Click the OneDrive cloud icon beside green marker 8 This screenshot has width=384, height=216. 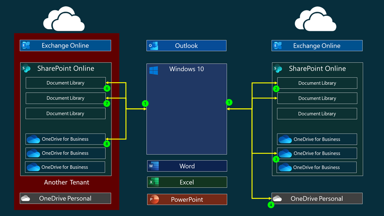(x=33, y=139)
